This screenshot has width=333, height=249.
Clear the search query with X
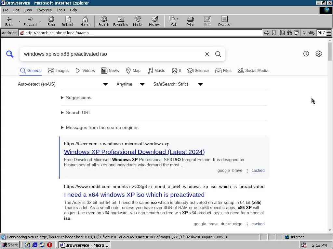pyautogui.click(x=207, y=54)
